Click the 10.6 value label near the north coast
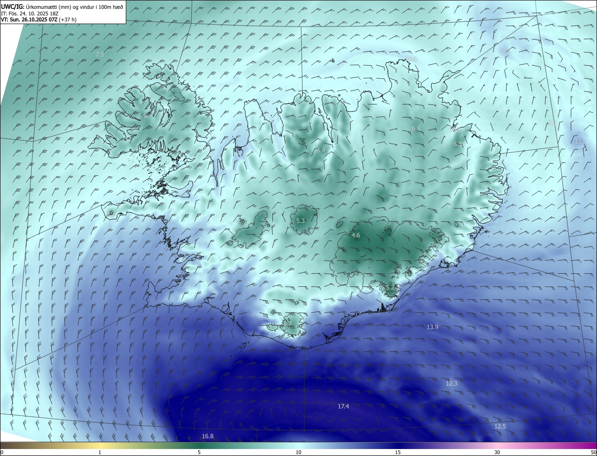The image size is (597, 456). (411, 59)
